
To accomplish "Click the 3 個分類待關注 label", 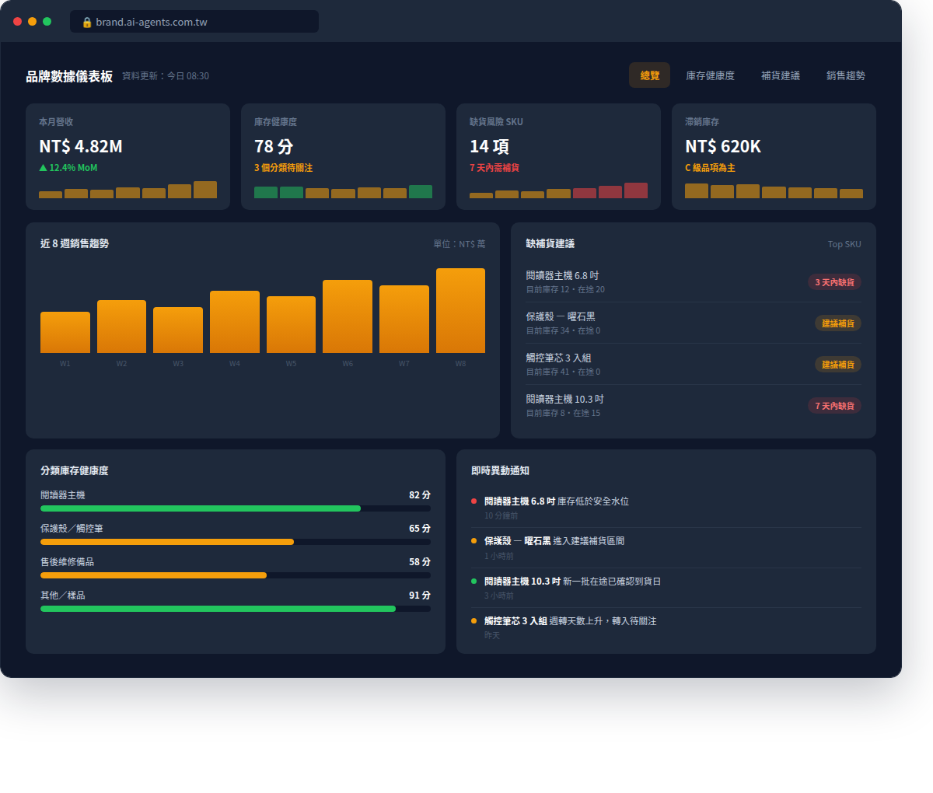I will click(283, 168).
